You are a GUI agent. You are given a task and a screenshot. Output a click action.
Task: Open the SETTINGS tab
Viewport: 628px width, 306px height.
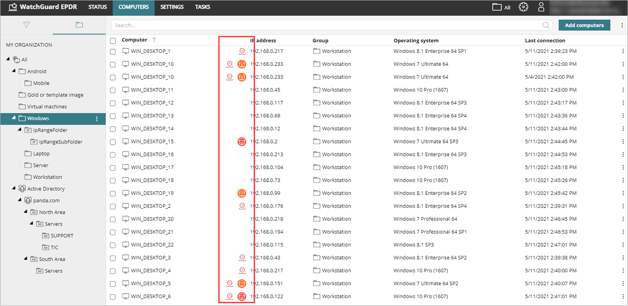click(172, 7)
